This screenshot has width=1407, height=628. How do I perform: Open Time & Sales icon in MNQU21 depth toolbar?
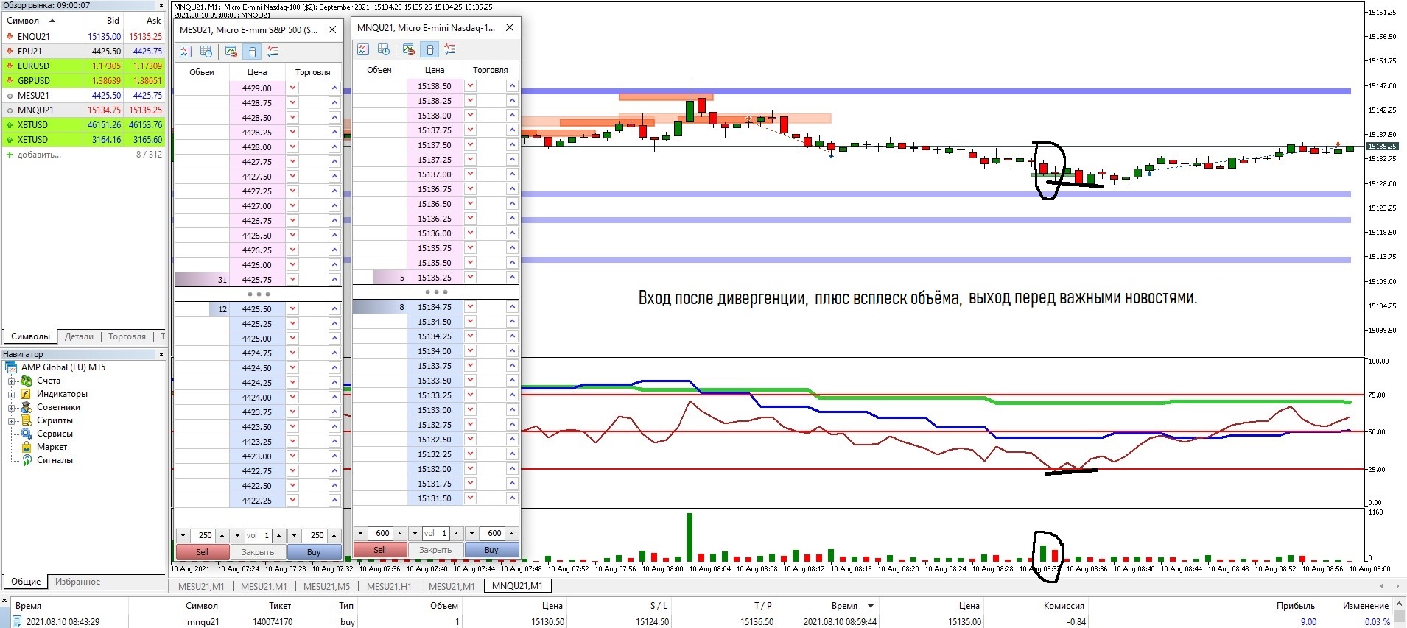coord(384,49)
